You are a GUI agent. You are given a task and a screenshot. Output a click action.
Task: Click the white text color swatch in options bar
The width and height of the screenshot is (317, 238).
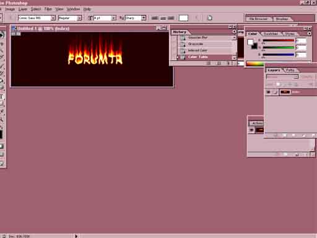coord(183,18)
